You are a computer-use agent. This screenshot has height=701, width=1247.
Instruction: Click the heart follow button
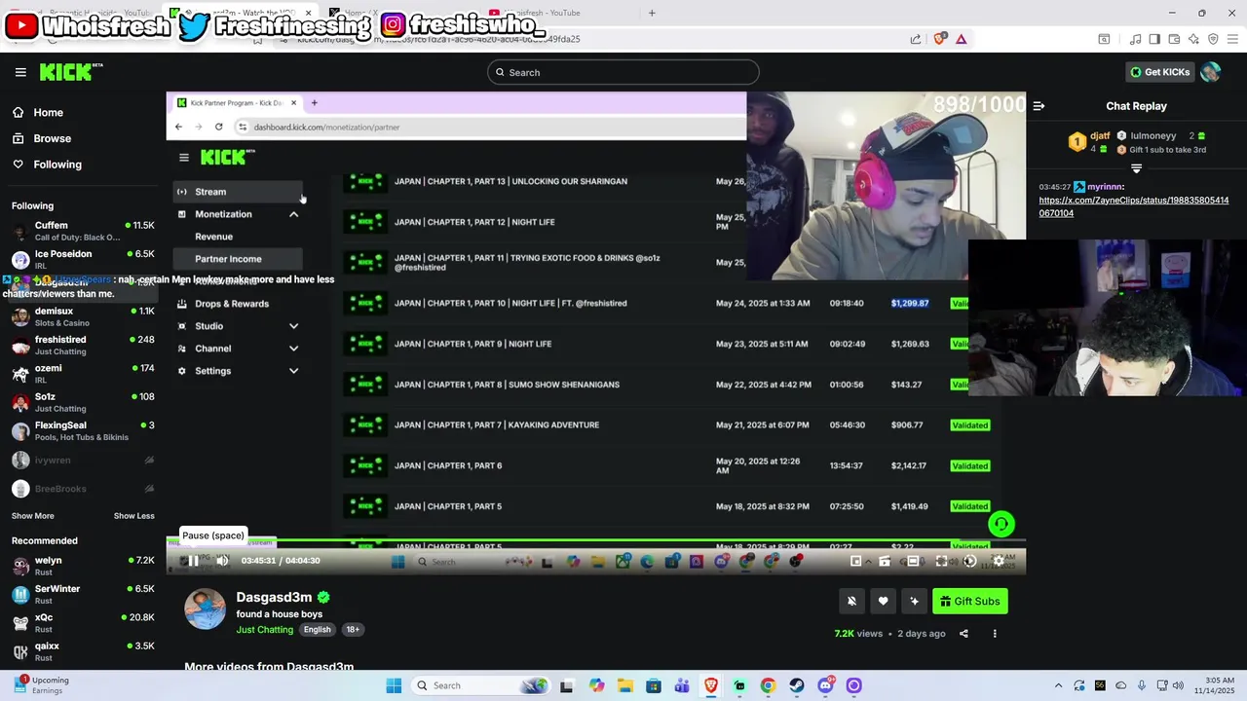pyautogui.click(x=883, y=602)
